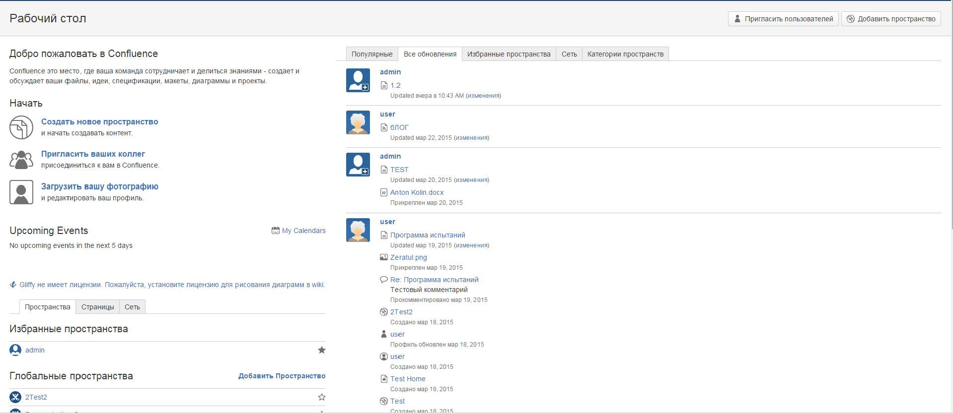This screenshot has height=414, width=953.
Task: Click the admin space avatar icon
Action: [15, 350]
